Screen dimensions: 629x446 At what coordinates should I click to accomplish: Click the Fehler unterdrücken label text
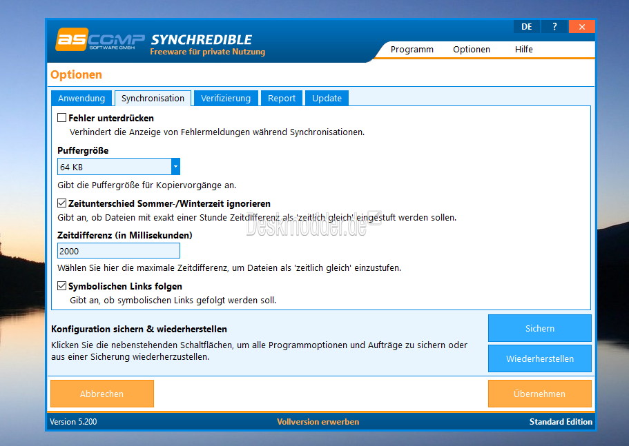pos(111,118)
